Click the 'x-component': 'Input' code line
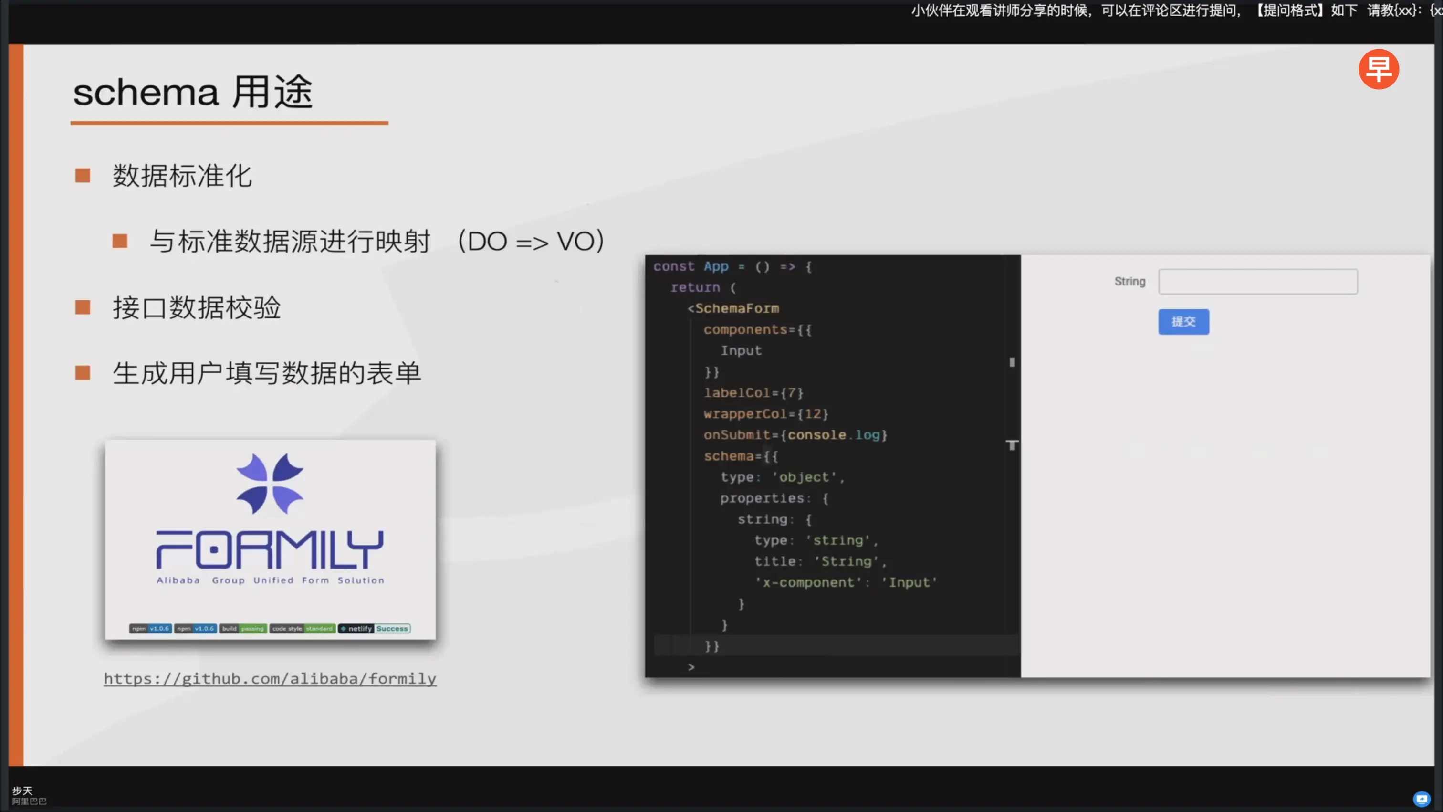Viewport: 1443px width, 812px height. click(845, 583)
